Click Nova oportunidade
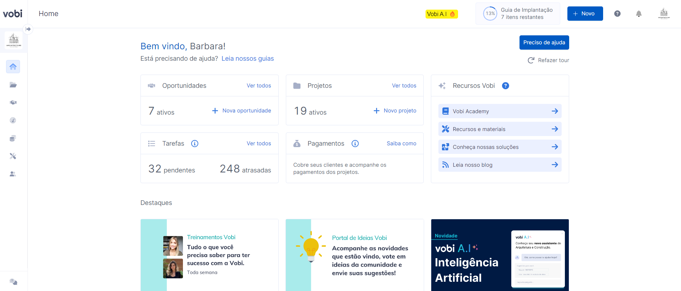 (242, 111)
